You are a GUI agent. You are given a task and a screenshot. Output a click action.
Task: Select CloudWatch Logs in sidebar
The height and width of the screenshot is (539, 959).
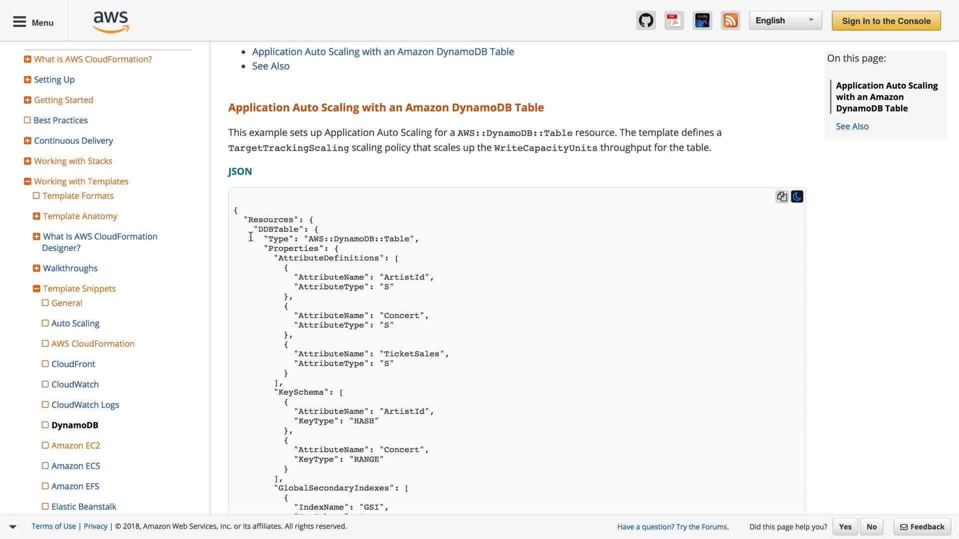85,405
